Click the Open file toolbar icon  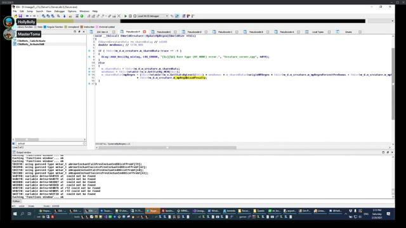click(x=16, y=16)
